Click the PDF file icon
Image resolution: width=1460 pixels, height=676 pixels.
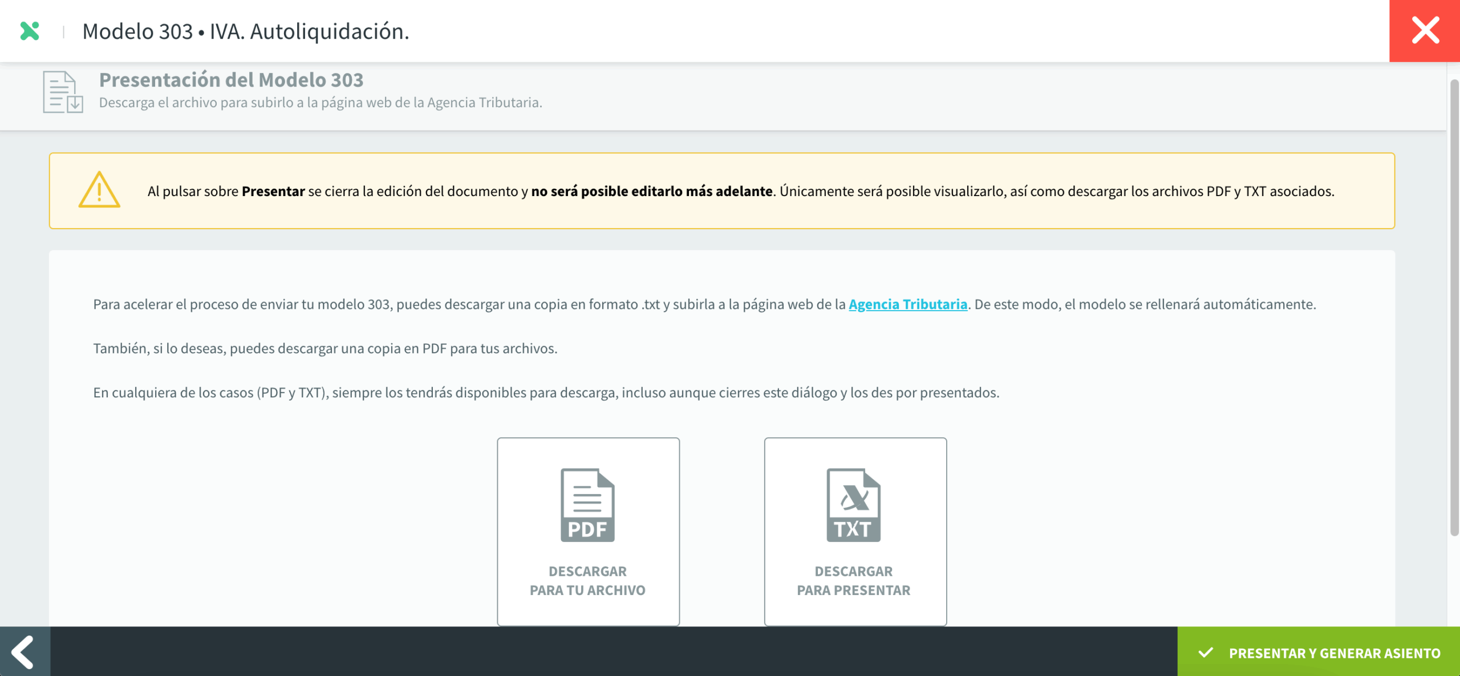587,505
